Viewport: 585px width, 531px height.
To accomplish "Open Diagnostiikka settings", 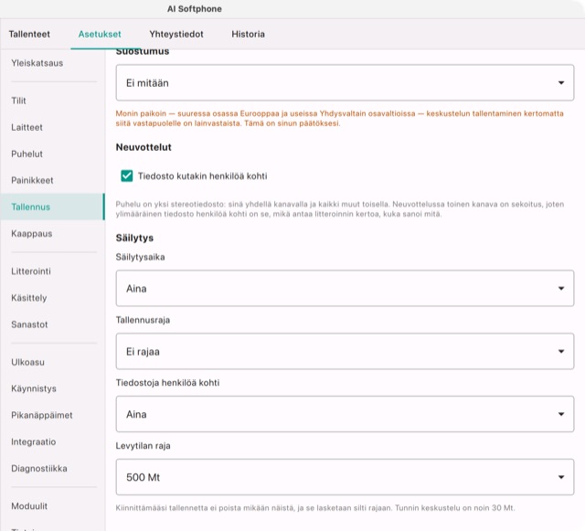I will pyautogui.click(x=52, y=468).
